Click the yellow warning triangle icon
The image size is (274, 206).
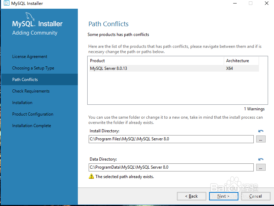coord(91,176)
